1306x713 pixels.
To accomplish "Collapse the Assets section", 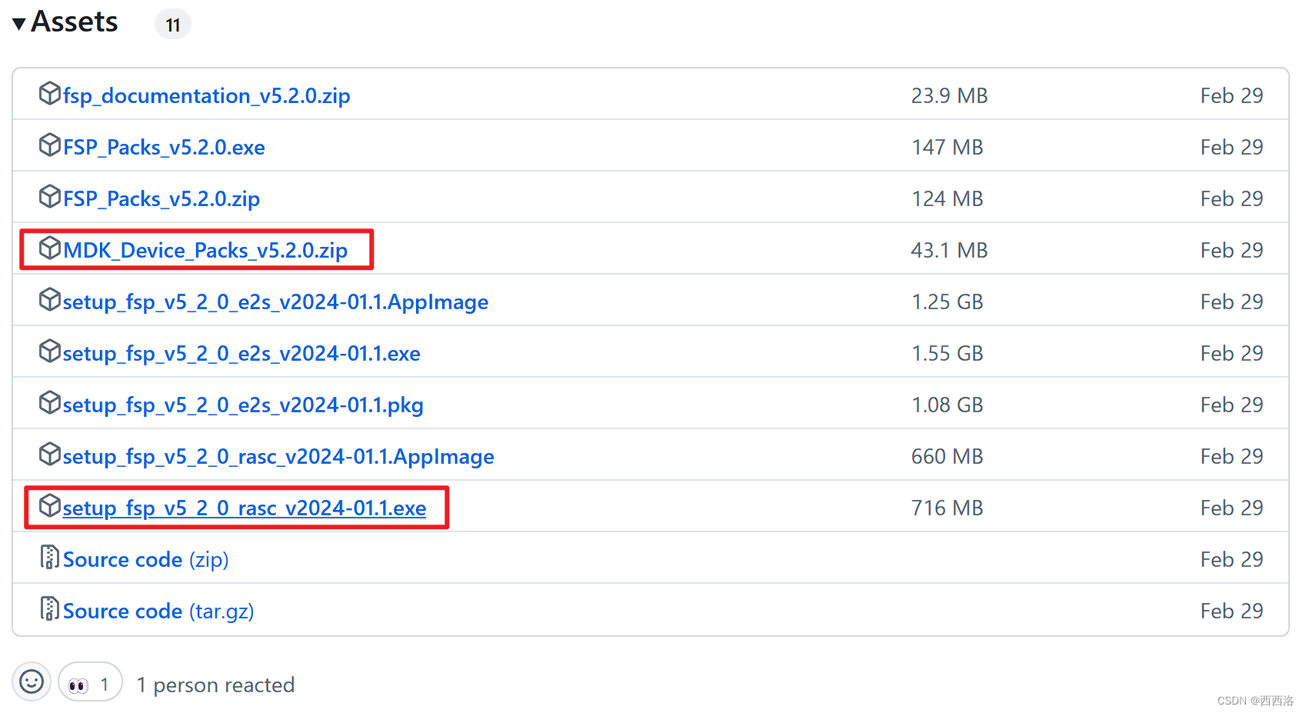I will point(74,22).
